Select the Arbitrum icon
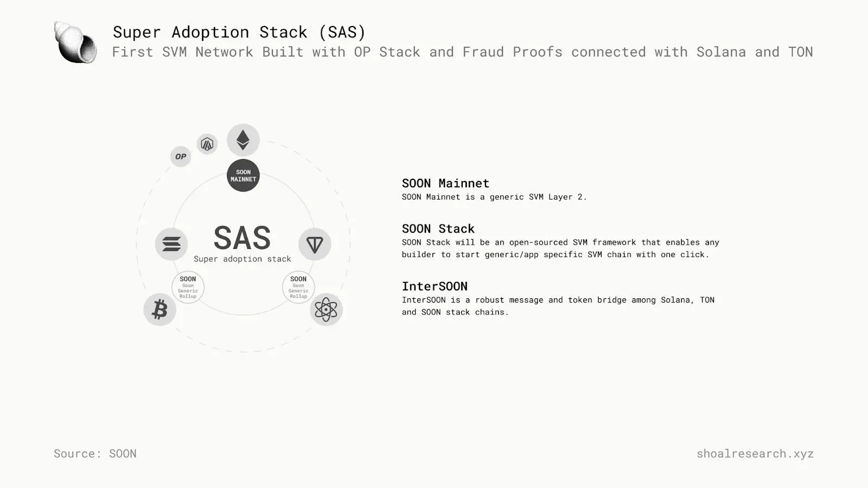 pyautogui.click(x=207, y=144)
